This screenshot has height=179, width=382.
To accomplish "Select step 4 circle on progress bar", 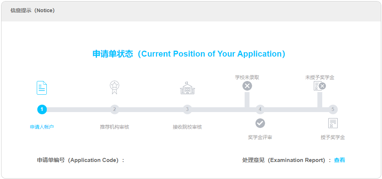I will [260, 109].
